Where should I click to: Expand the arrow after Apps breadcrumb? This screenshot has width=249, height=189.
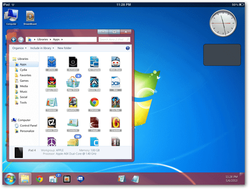pos(62,40)
